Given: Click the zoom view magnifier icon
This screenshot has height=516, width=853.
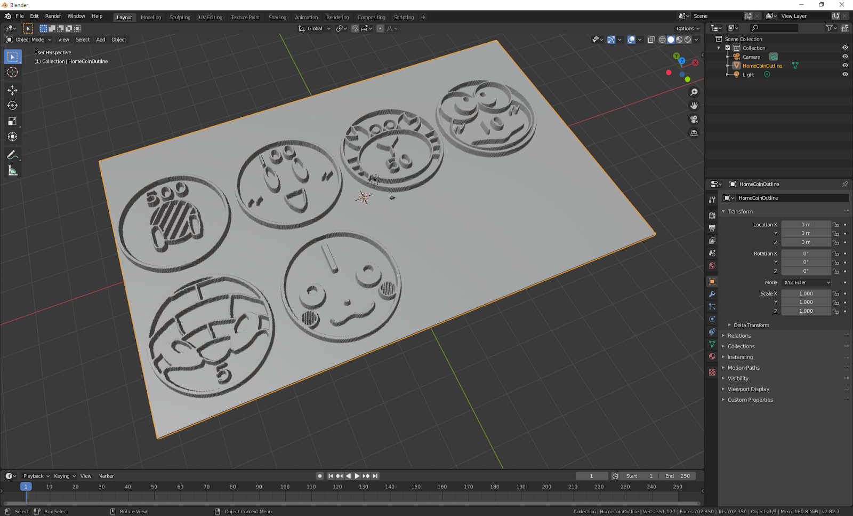Looking at the screenshot, I should (694, 92).
